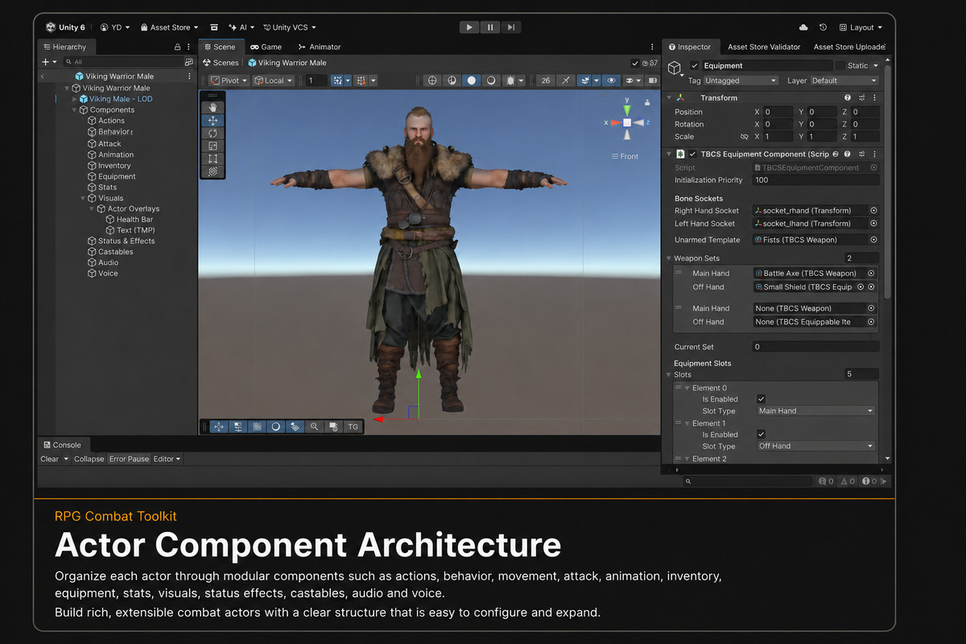Open the Layer Default dropdown
Screen dimensions: 966x644
(844, 80)
